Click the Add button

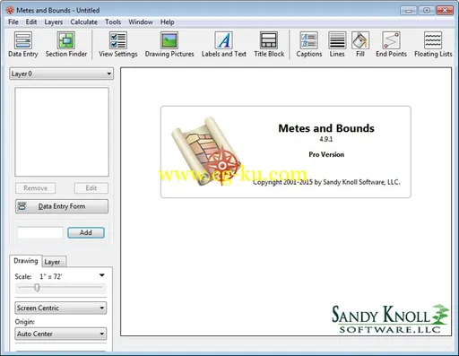point(86,232)
